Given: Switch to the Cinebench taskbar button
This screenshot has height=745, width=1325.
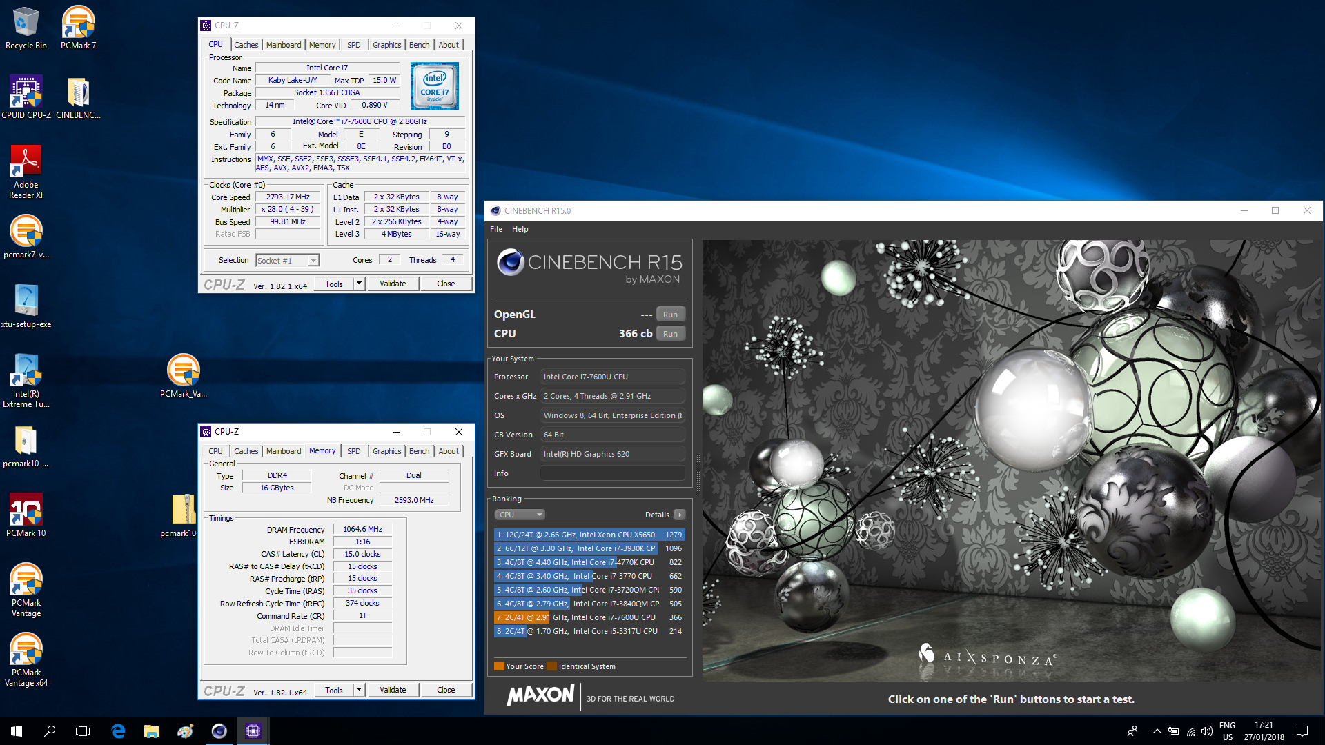Looking at the screenshot, I should (219, 731).
